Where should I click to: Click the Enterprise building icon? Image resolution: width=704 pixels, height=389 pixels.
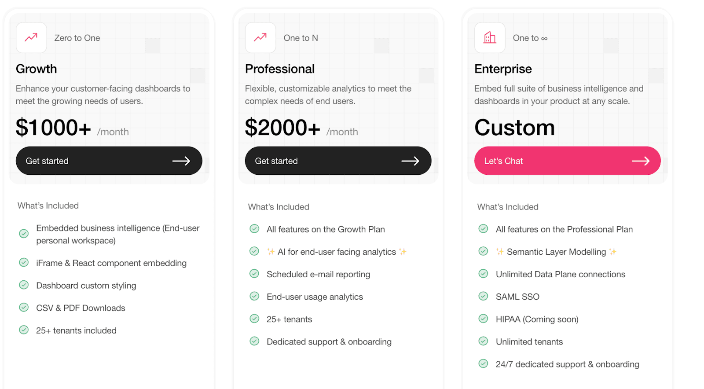[489, 38]
